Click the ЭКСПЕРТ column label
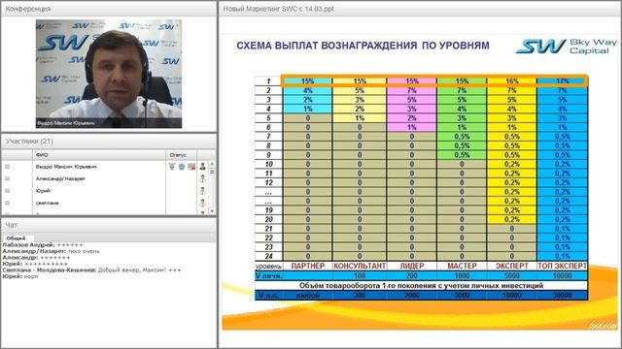Image resolution: width=622 pixels, height=349 pixels. point(512,266)
